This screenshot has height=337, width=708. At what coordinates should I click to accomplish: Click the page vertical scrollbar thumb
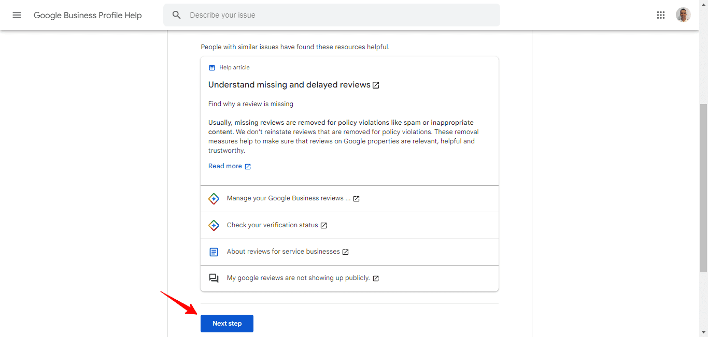(703, 187)
